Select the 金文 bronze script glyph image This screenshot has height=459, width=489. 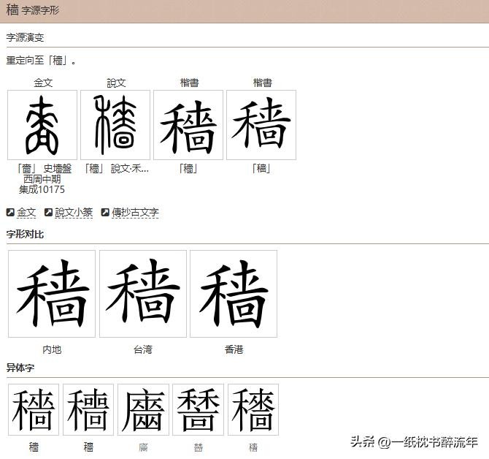tap(42, 125)
